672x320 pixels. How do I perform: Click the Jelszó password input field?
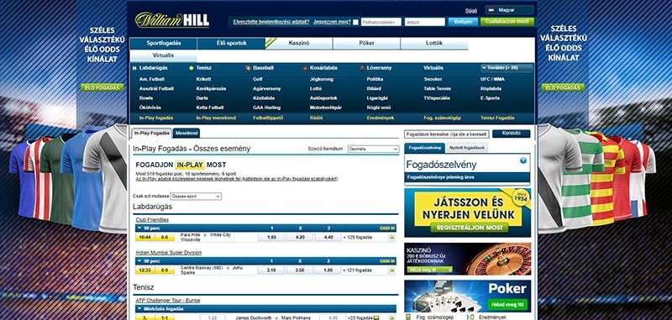[x=425, y=22]
